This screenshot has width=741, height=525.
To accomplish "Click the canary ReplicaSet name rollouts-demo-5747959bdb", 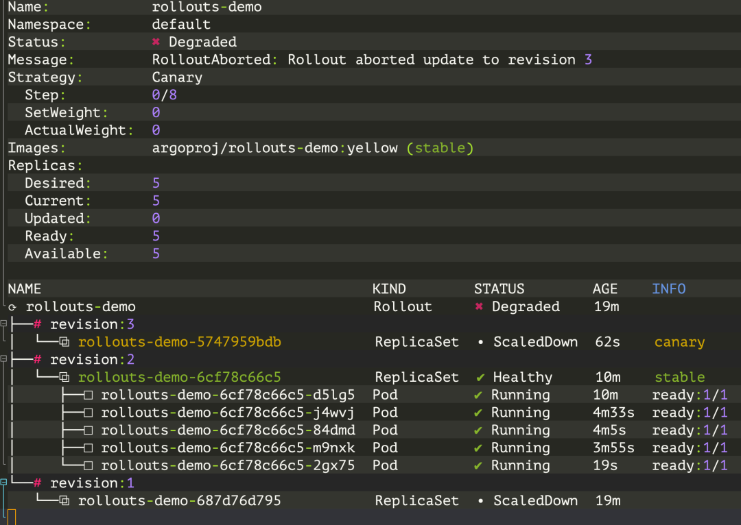I will click(x=180, y=342).
